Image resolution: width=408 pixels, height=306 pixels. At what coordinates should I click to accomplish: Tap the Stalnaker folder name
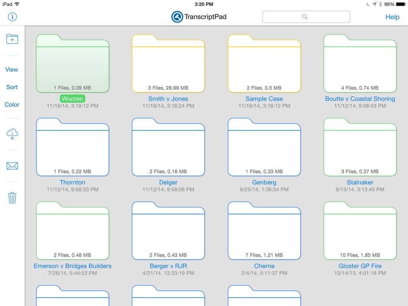click(x=360, y=182)
